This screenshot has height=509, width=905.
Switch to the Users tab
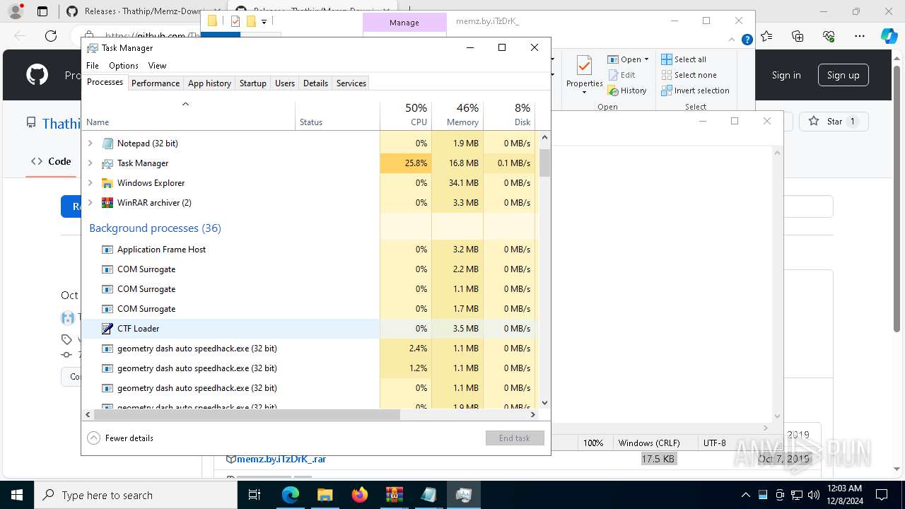[285, 83]
